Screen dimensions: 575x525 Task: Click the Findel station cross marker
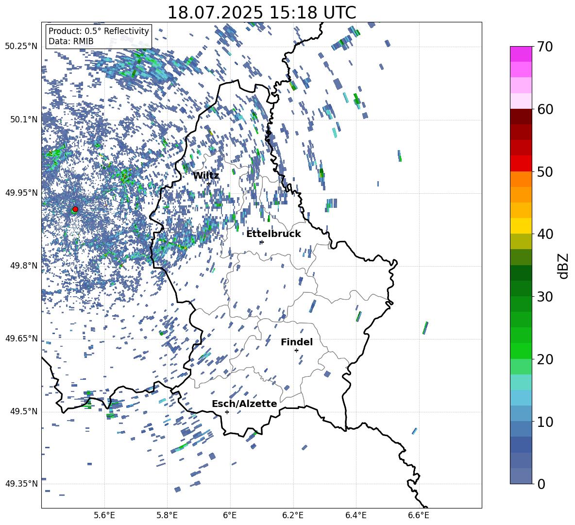pyautogui.click(x=296, y=351)
